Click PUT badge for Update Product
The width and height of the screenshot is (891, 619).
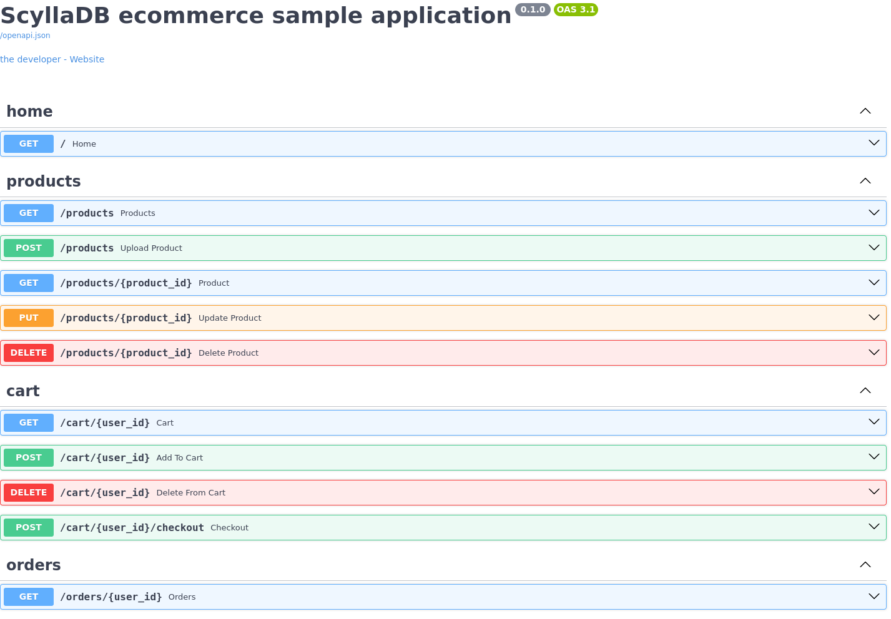coord(29,318)
